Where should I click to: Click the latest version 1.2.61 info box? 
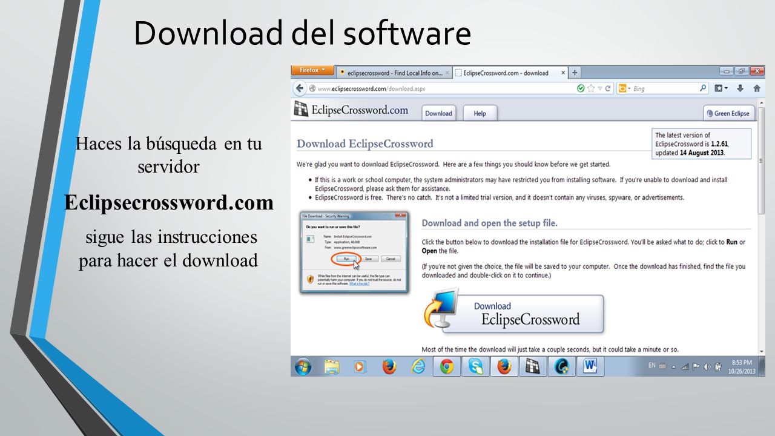pyautogui.click(x=702, y=144)
